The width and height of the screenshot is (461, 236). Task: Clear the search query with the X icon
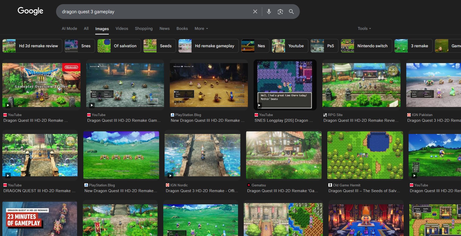[255, 12]
